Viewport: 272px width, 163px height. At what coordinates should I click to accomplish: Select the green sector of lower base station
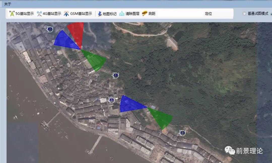[x=162, y=118]
